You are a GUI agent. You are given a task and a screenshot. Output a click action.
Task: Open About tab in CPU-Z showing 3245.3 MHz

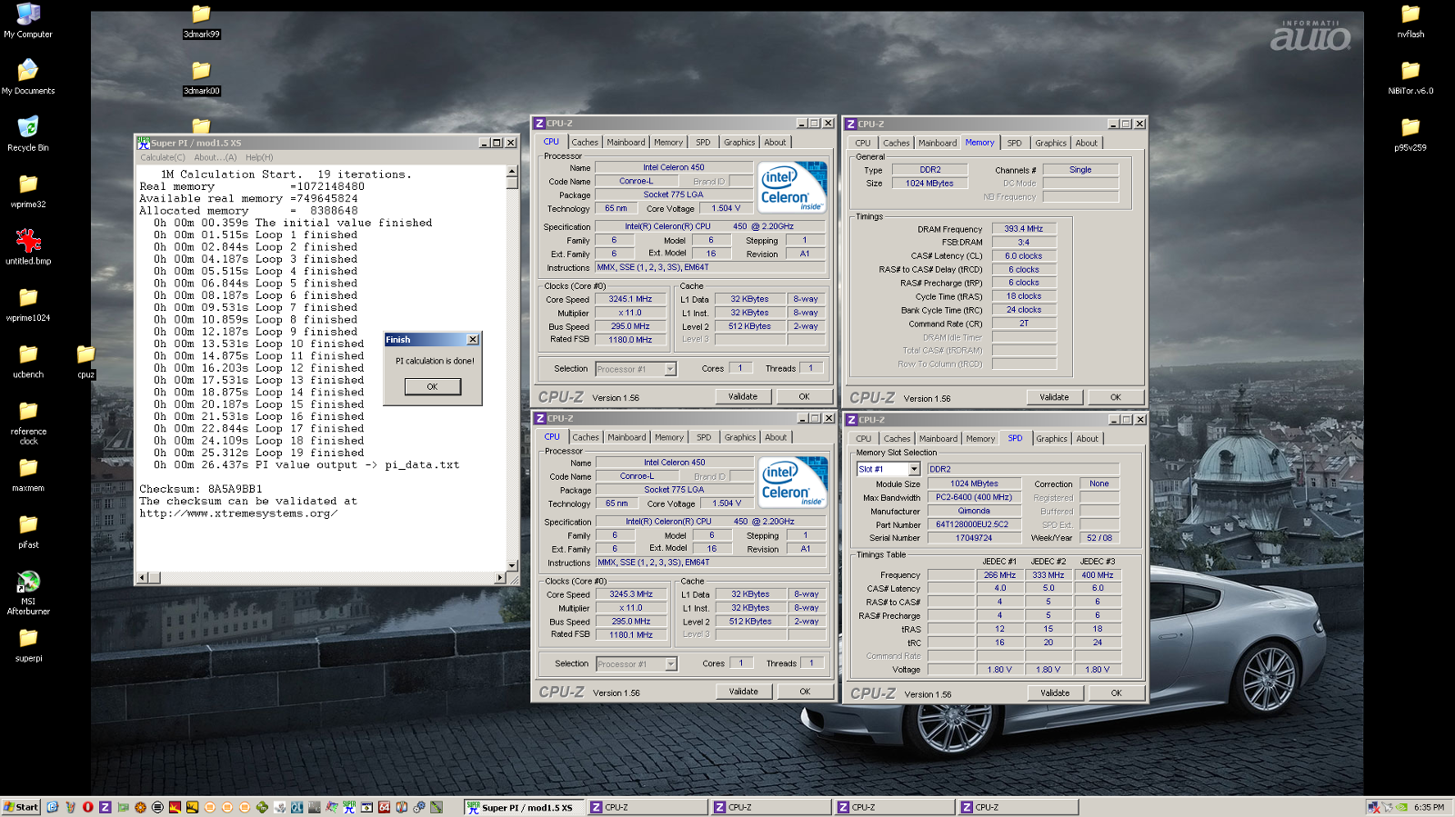tap(776, 437)
